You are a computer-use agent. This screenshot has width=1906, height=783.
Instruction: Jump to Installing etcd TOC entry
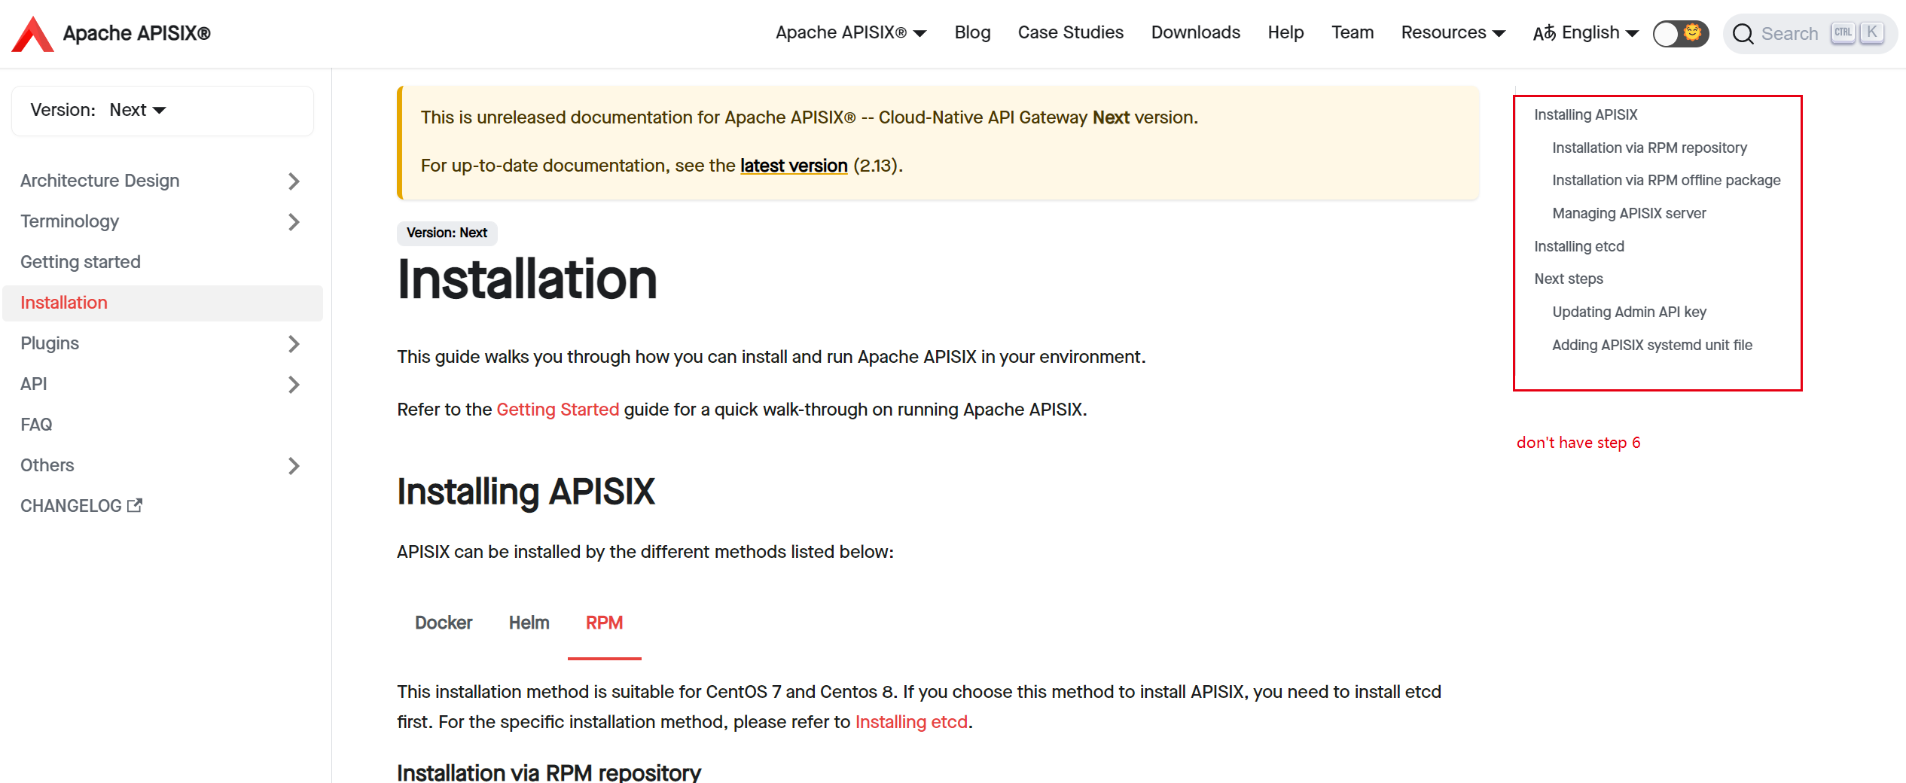pyautogui.click(x=1578, y=246)
